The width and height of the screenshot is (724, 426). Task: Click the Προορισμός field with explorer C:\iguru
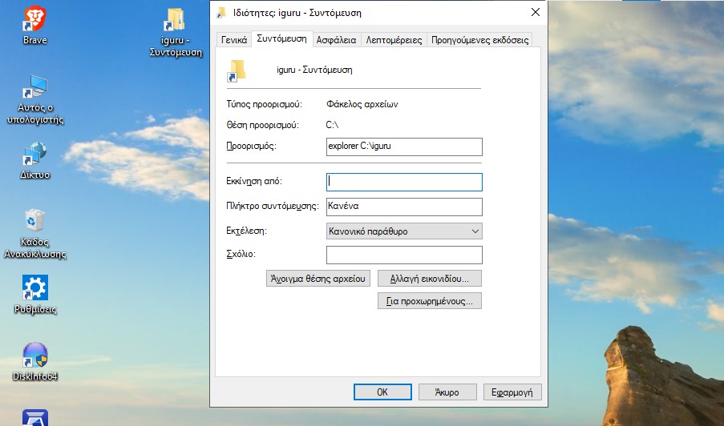coord(404,147)
